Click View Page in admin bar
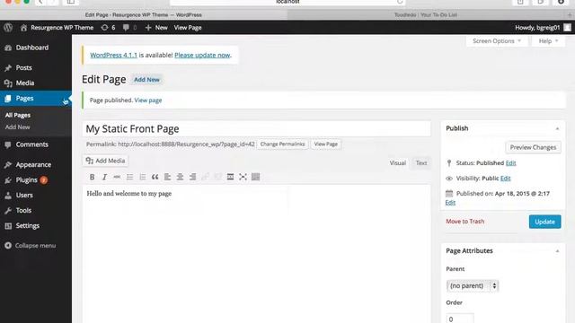Image resolution: width=575 pixels, height=323 pixels. pos(188,28)
